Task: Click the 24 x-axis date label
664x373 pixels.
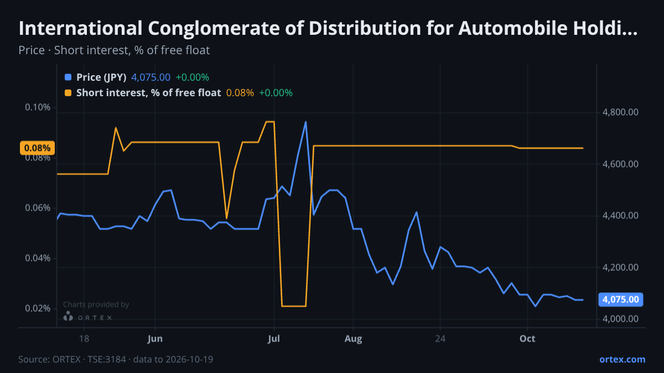Action: [x=440, y=339]
